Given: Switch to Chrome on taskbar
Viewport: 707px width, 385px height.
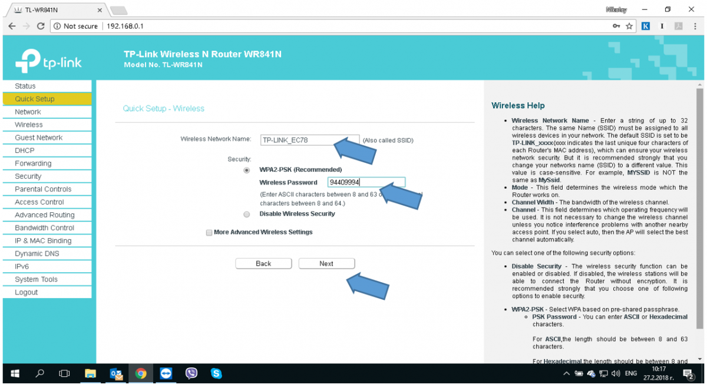Looking at the screenshot, I should [x=141, y=373].
